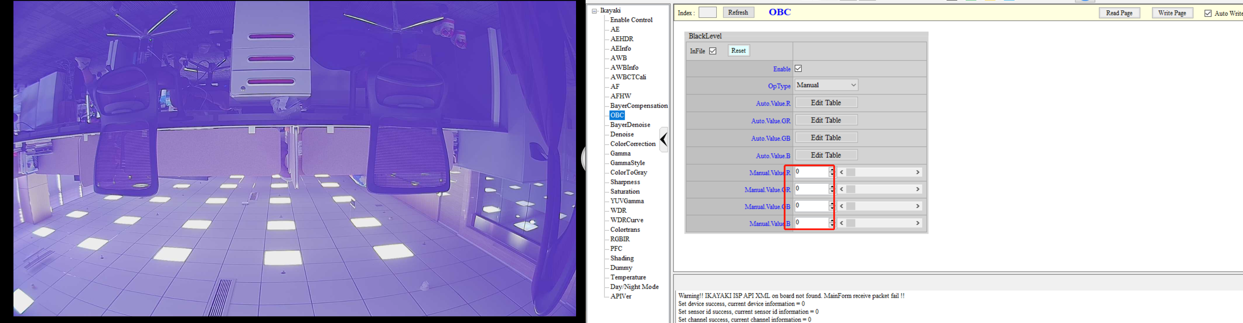Select ColorToGray in the tree
1243x323 pixels.
[629, 172]
